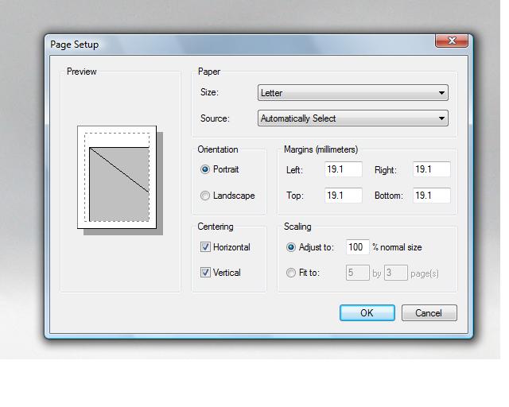Screen dimensions: 509x407
Task: Close the Page Setup dialog
Action: point(453,41)
